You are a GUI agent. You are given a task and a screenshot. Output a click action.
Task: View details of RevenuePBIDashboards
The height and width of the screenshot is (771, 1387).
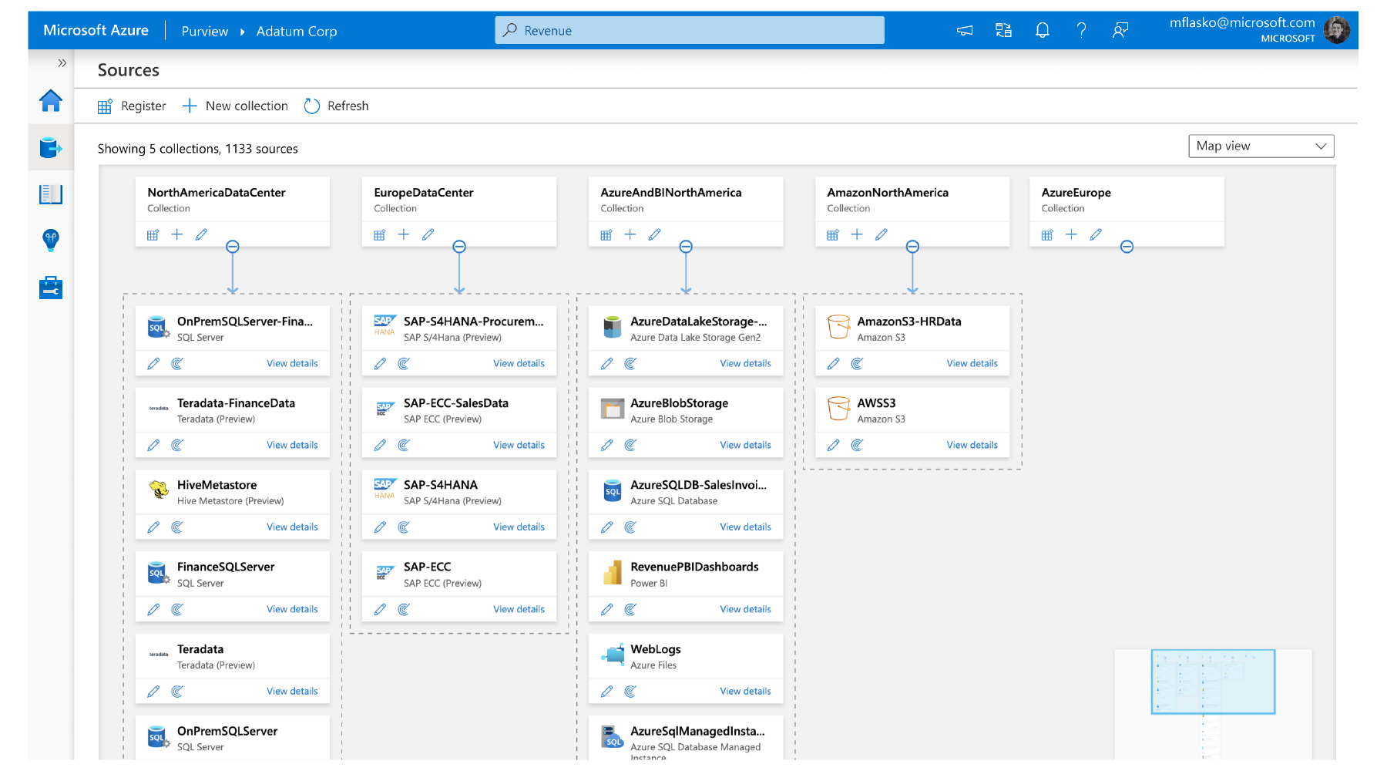tap(745, 609)
